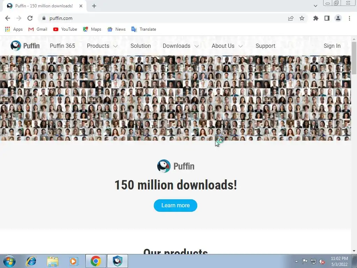This screenshot has width=357, height=268.
Task: Click the scrollbar up arrow
Action: coord(354,39)
